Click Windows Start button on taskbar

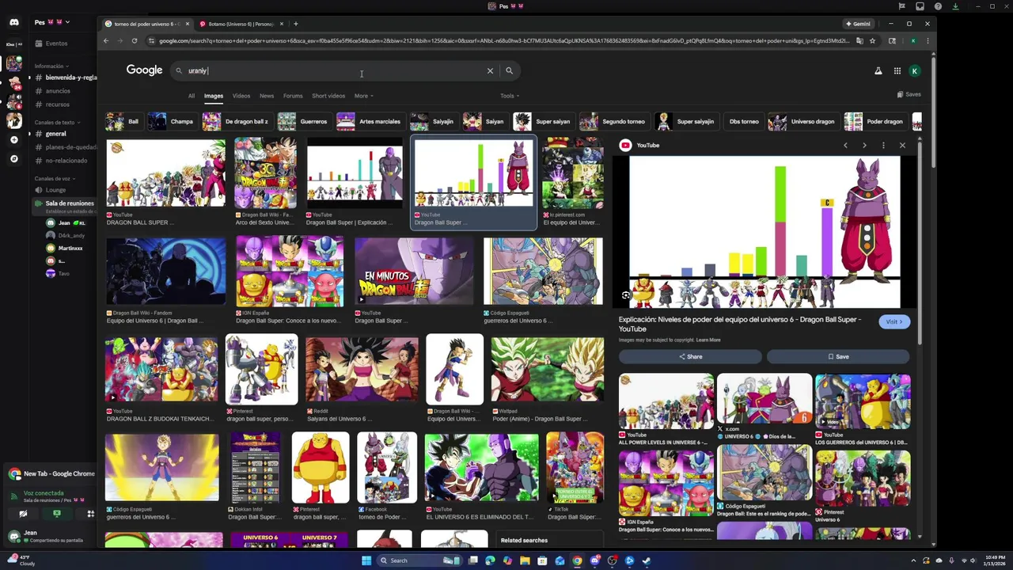click(366, 560)
